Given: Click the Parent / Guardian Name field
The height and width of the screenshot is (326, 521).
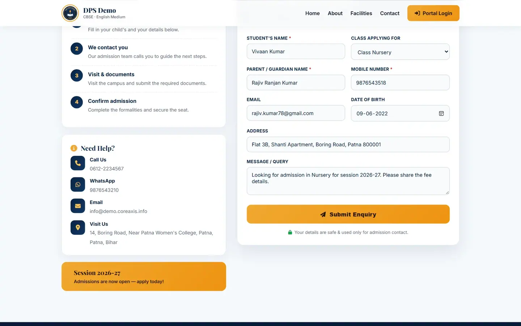Looking at the screenshot, I should pos(296,83).
